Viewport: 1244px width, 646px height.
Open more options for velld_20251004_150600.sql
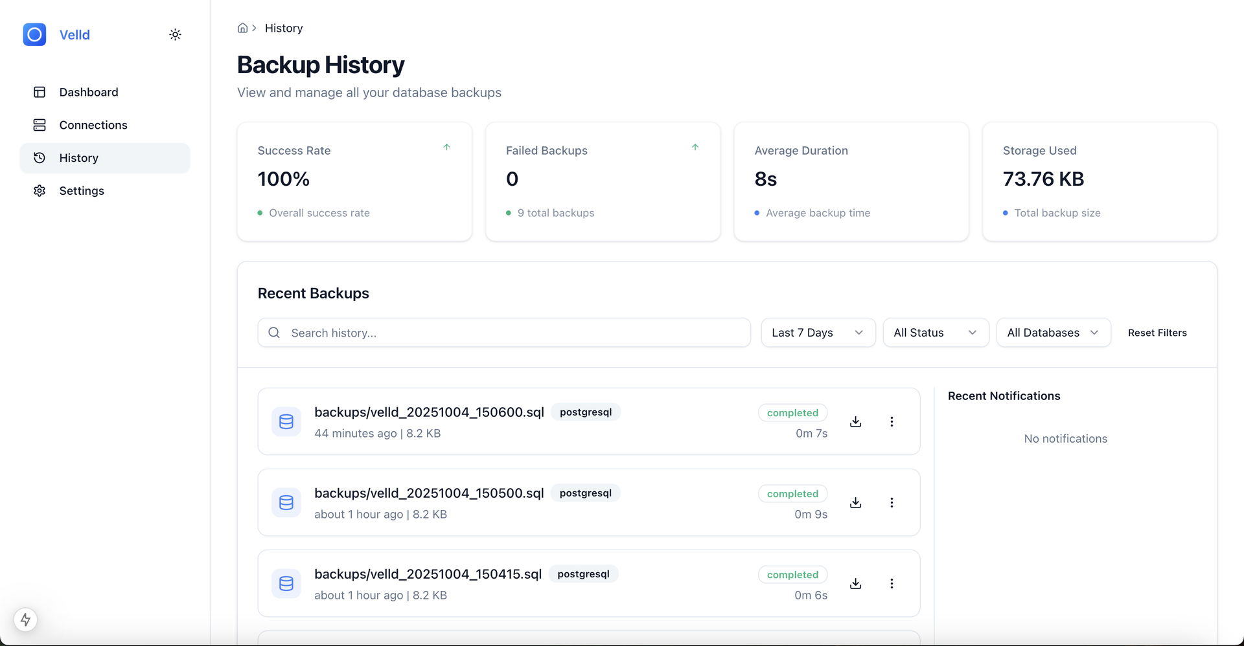coord(892,421)
